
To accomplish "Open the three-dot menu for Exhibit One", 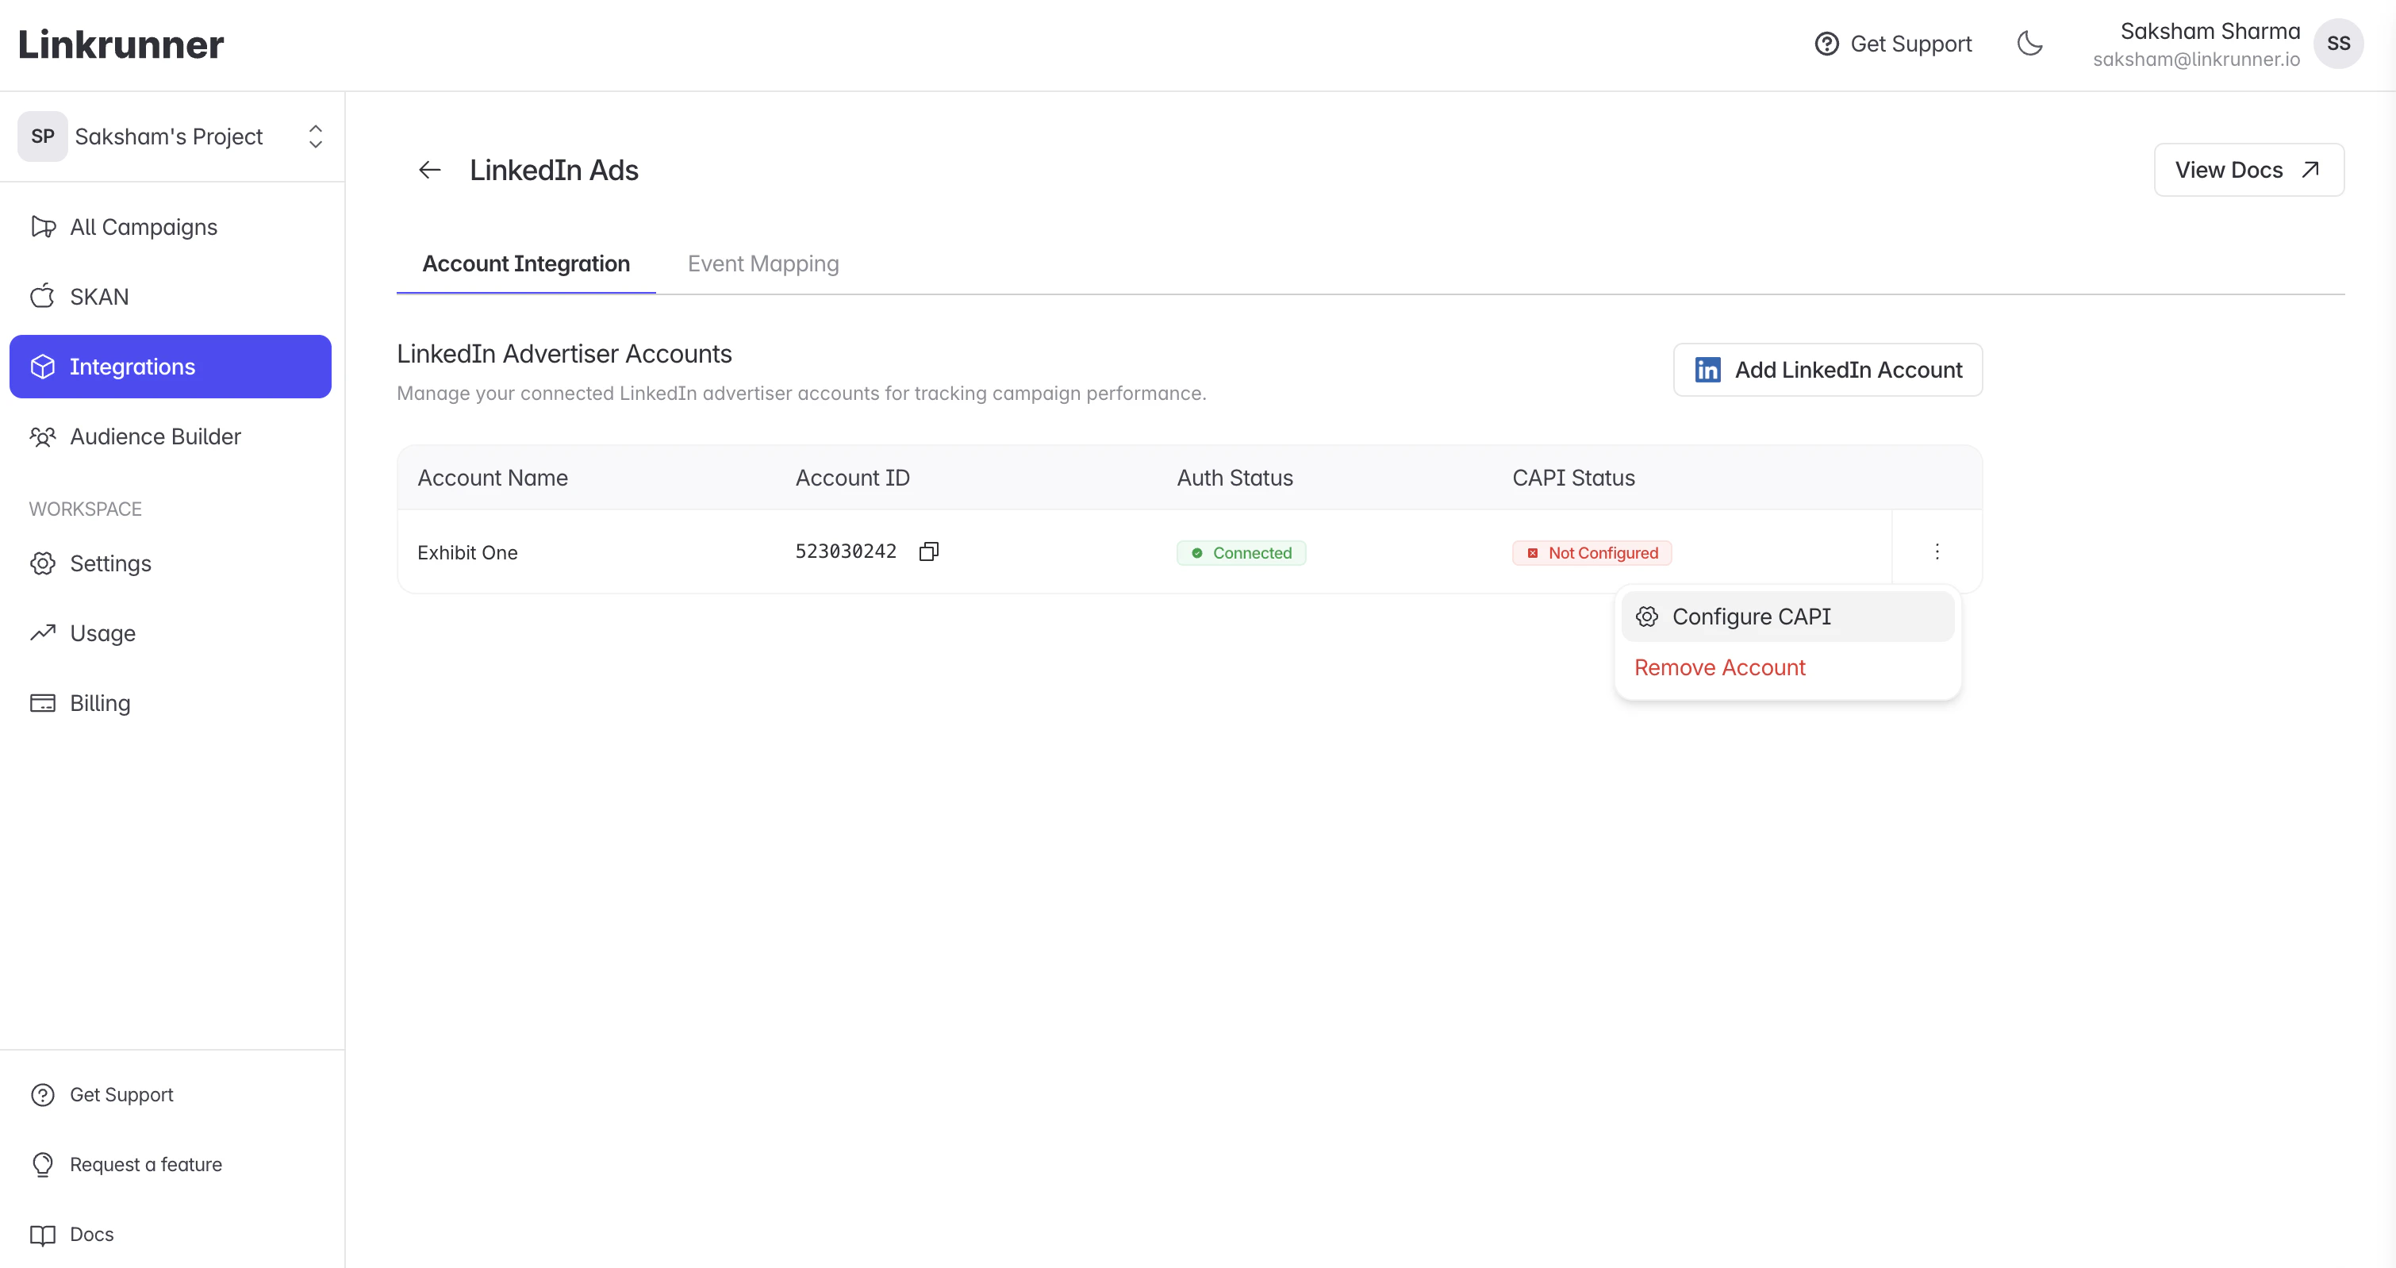I will tap(1937, 551).
